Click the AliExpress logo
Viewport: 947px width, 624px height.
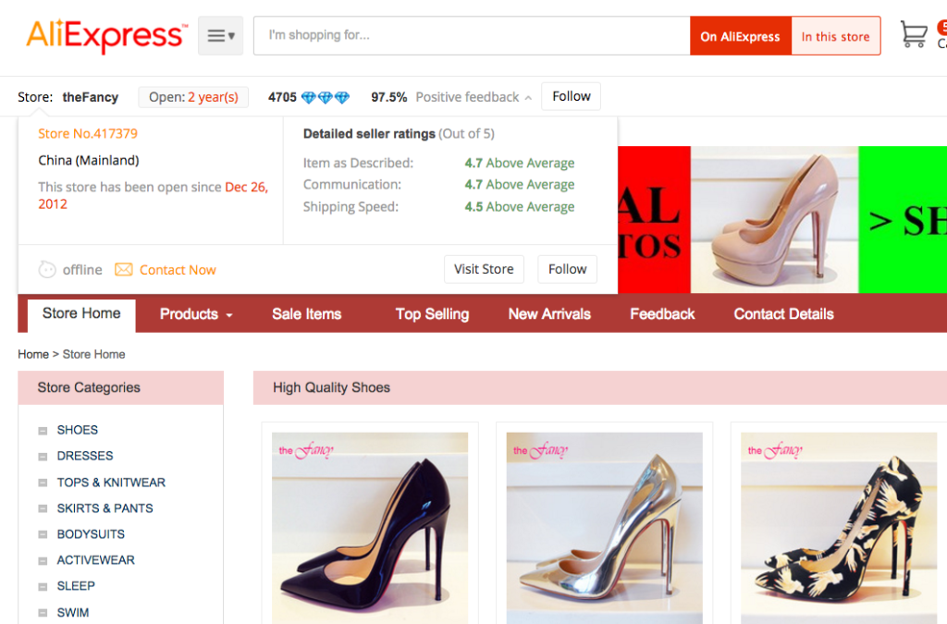107,36
